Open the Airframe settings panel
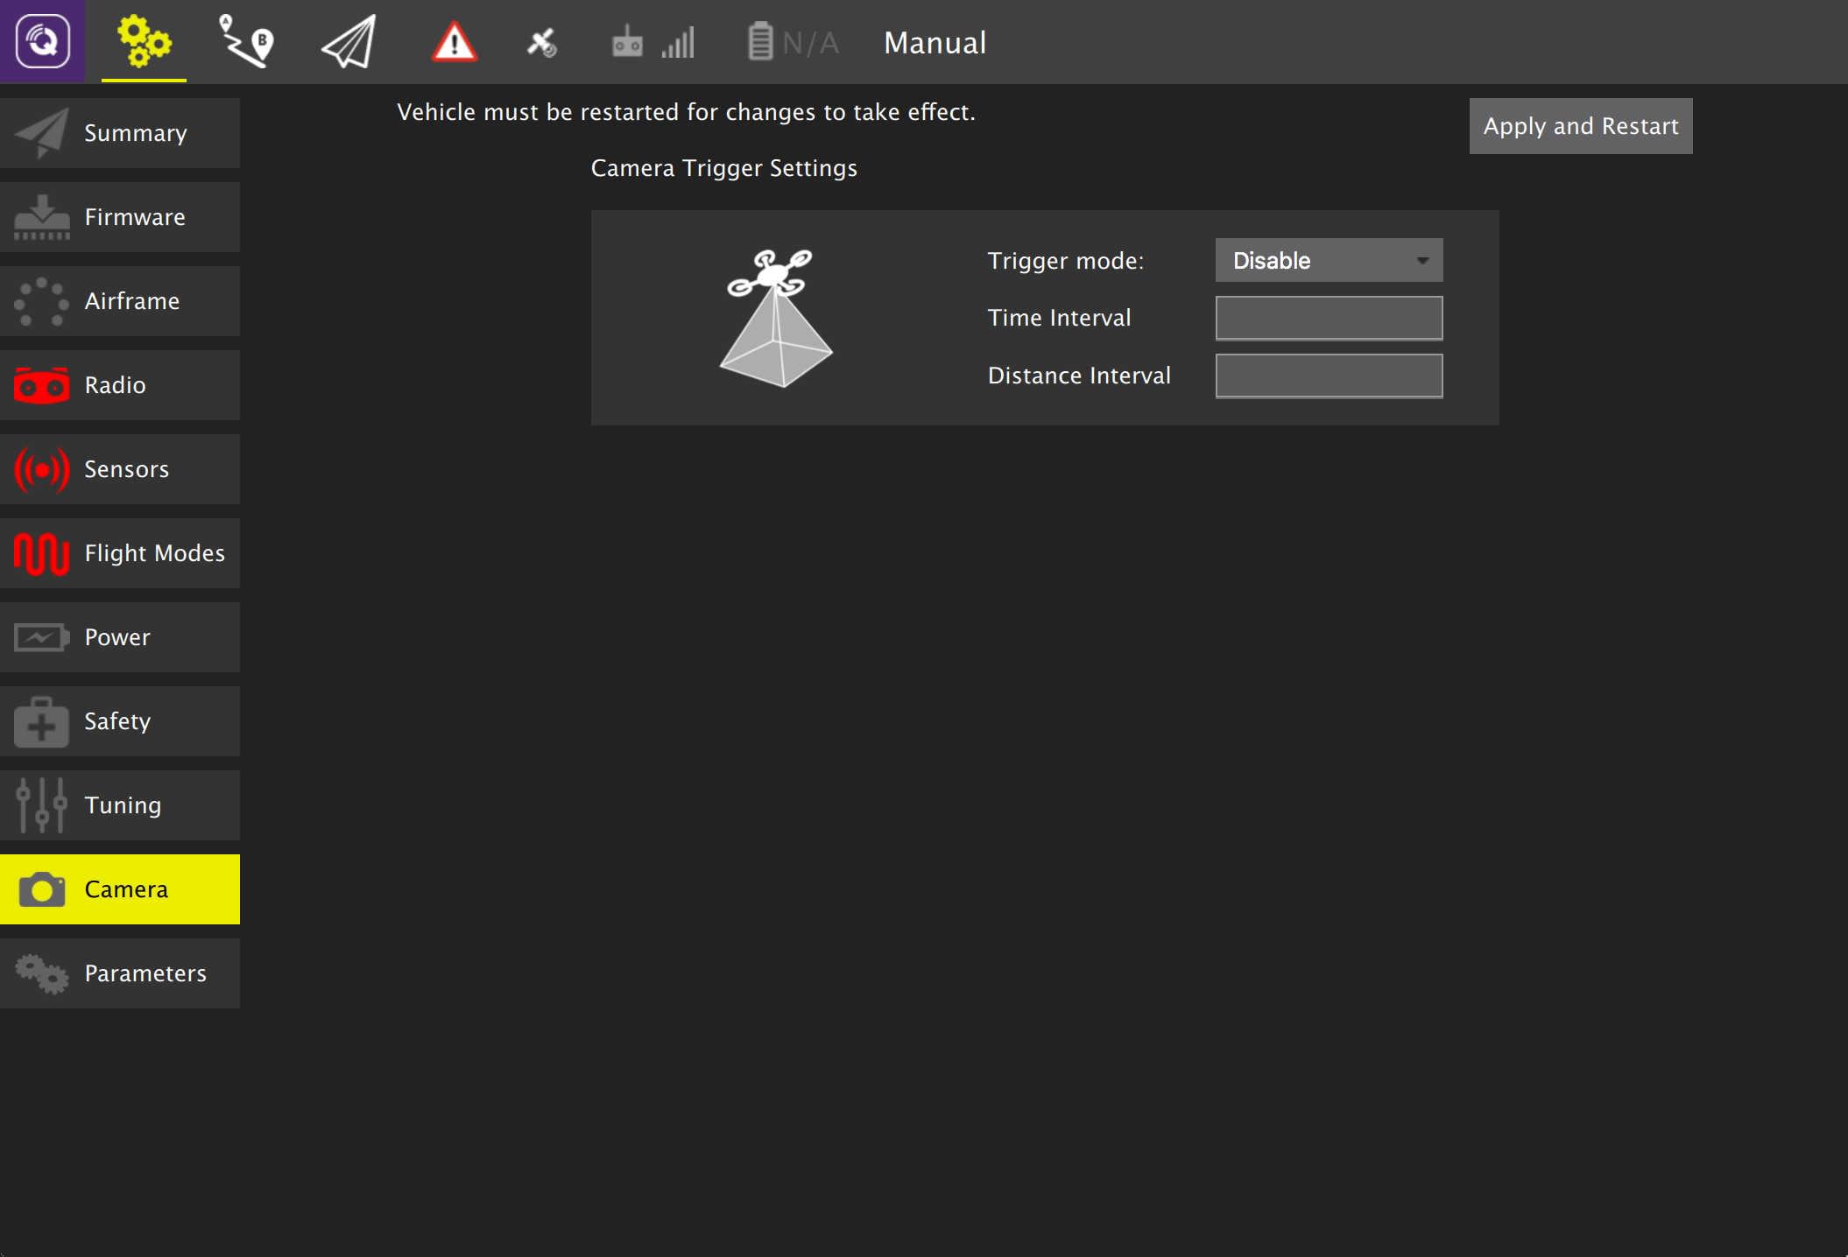Image resolution: width=1848 pixels, height=1257 pixels. click(x=119, y=300)
